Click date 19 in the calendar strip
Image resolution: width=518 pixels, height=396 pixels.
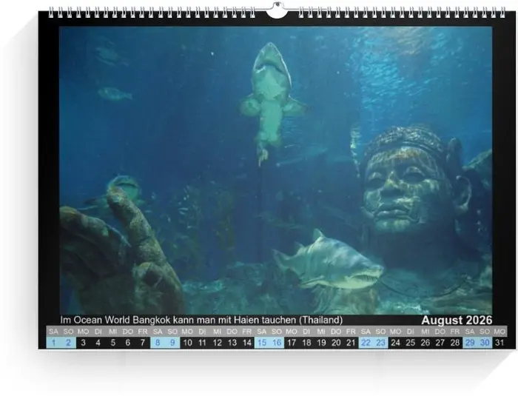click(321, 343)
